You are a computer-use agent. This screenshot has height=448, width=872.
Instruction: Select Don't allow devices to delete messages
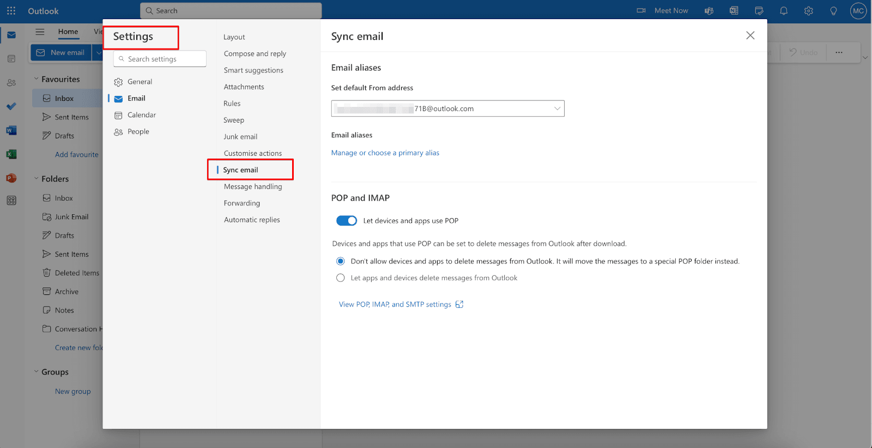coord(341,262)
